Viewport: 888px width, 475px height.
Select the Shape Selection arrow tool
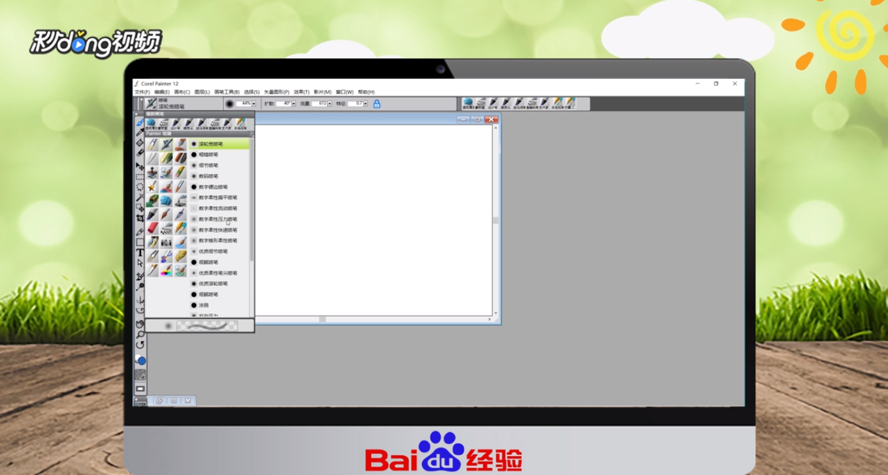point(140,263)
